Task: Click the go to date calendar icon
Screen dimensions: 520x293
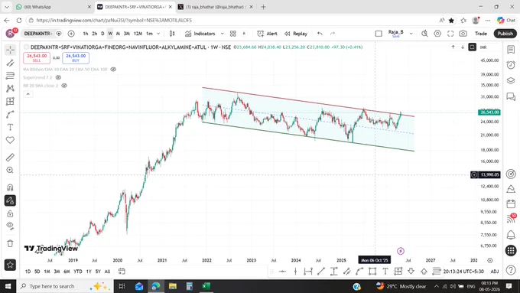Action: pos(122,272)
